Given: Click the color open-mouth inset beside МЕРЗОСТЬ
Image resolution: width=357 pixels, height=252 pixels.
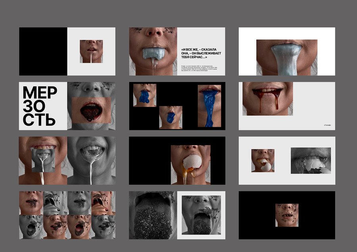Looking at the screenshot, I should [x=91, y=109].
